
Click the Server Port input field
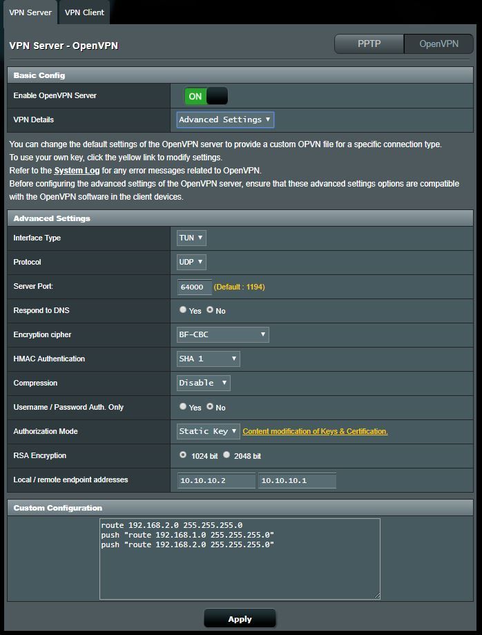[x=194, y=287]
